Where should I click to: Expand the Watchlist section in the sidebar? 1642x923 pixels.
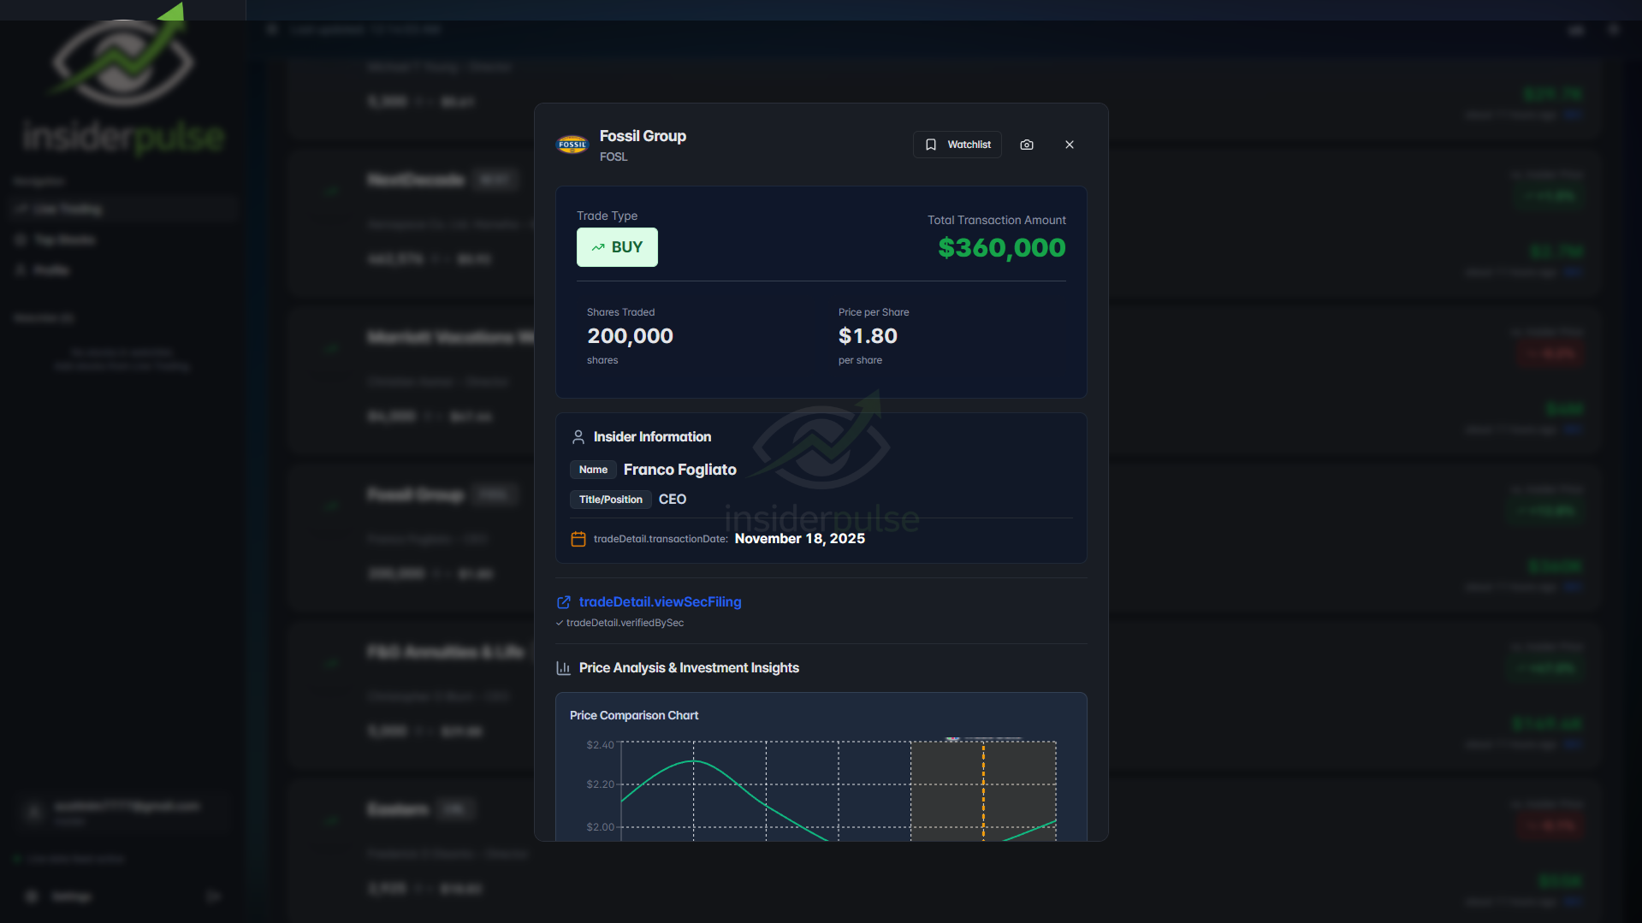(43, 317)
